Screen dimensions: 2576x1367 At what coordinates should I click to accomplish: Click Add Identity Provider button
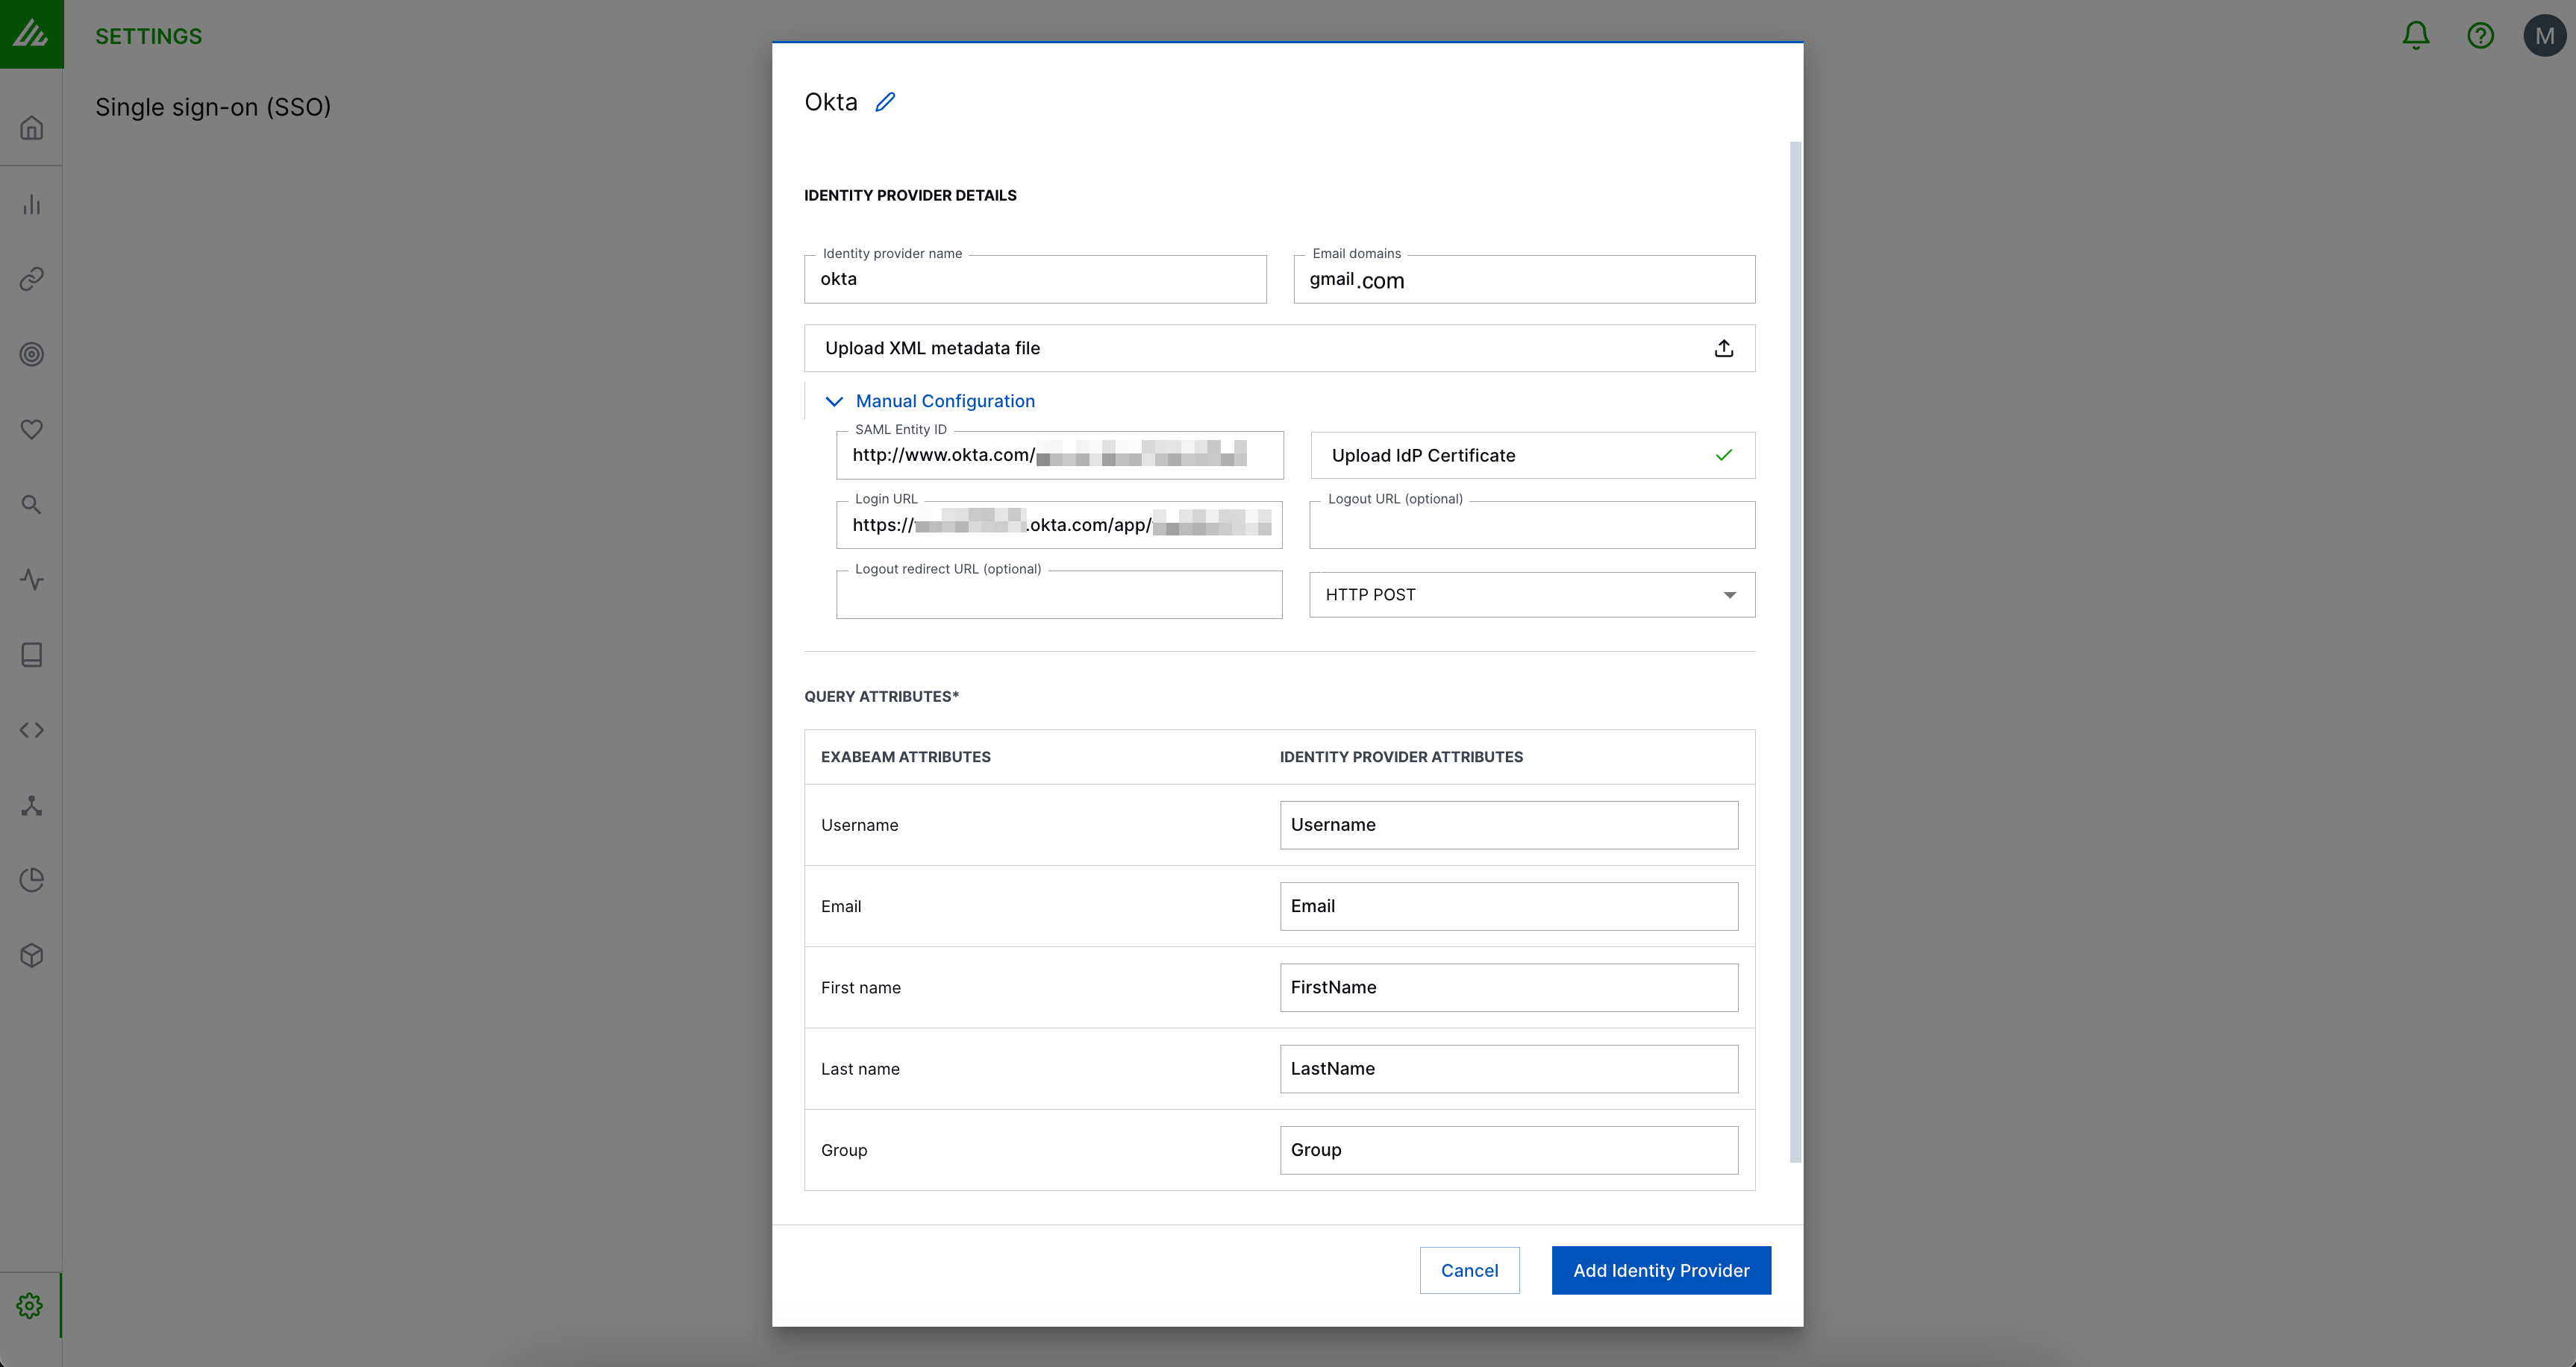coord(1661,1270)
